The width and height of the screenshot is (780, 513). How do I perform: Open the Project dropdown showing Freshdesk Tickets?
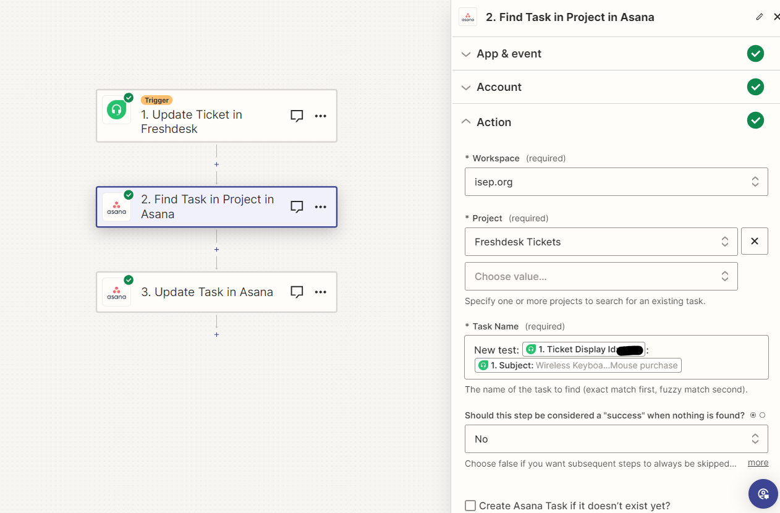(x=601, y=242)
